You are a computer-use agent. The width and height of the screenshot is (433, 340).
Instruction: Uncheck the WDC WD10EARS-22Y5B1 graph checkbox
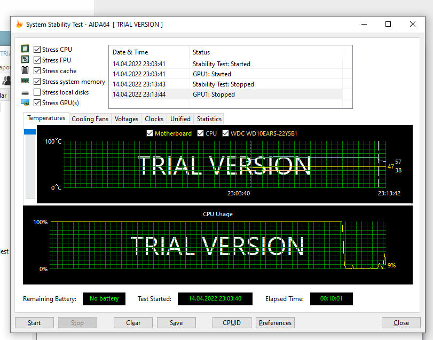(226, 133)
